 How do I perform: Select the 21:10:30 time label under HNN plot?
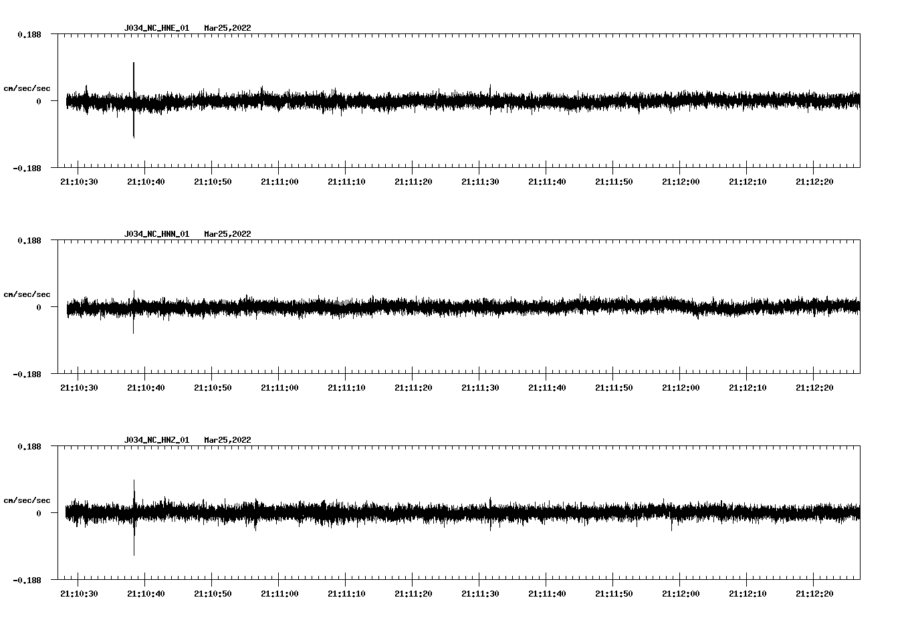tap(79, 388)
